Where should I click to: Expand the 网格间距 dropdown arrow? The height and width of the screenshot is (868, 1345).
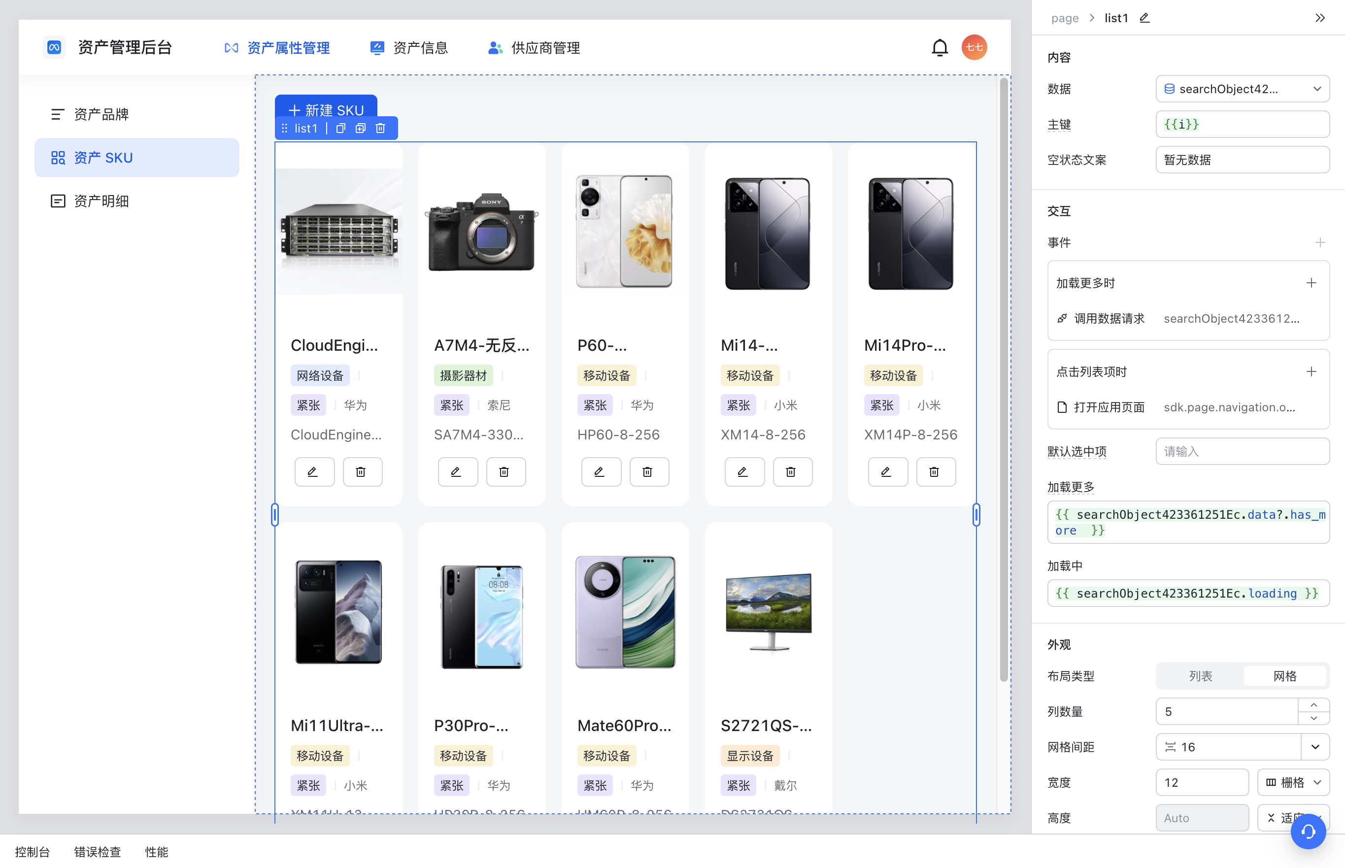click(1315, 747)
